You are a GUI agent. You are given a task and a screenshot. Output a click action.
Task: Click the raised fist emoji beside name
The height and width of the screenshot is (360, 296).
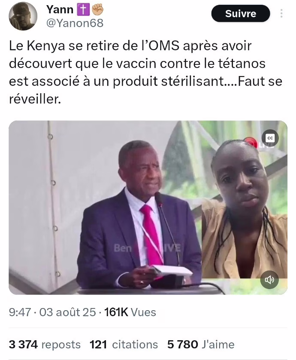tap(98, 9)
